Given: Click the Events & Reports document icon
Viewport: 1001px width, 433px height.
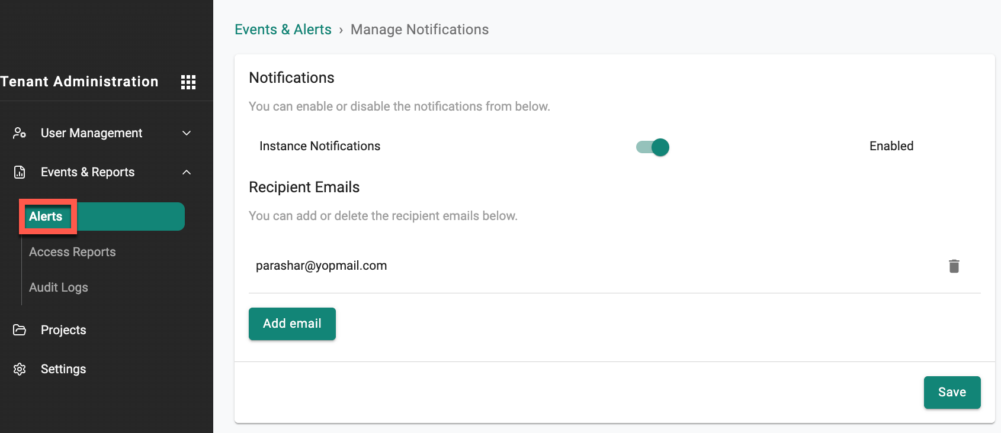Looking at the screenshot, I should (x=20, y=172).
